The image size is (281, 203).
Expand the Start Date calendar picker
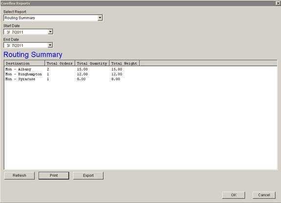click(50, 32)
